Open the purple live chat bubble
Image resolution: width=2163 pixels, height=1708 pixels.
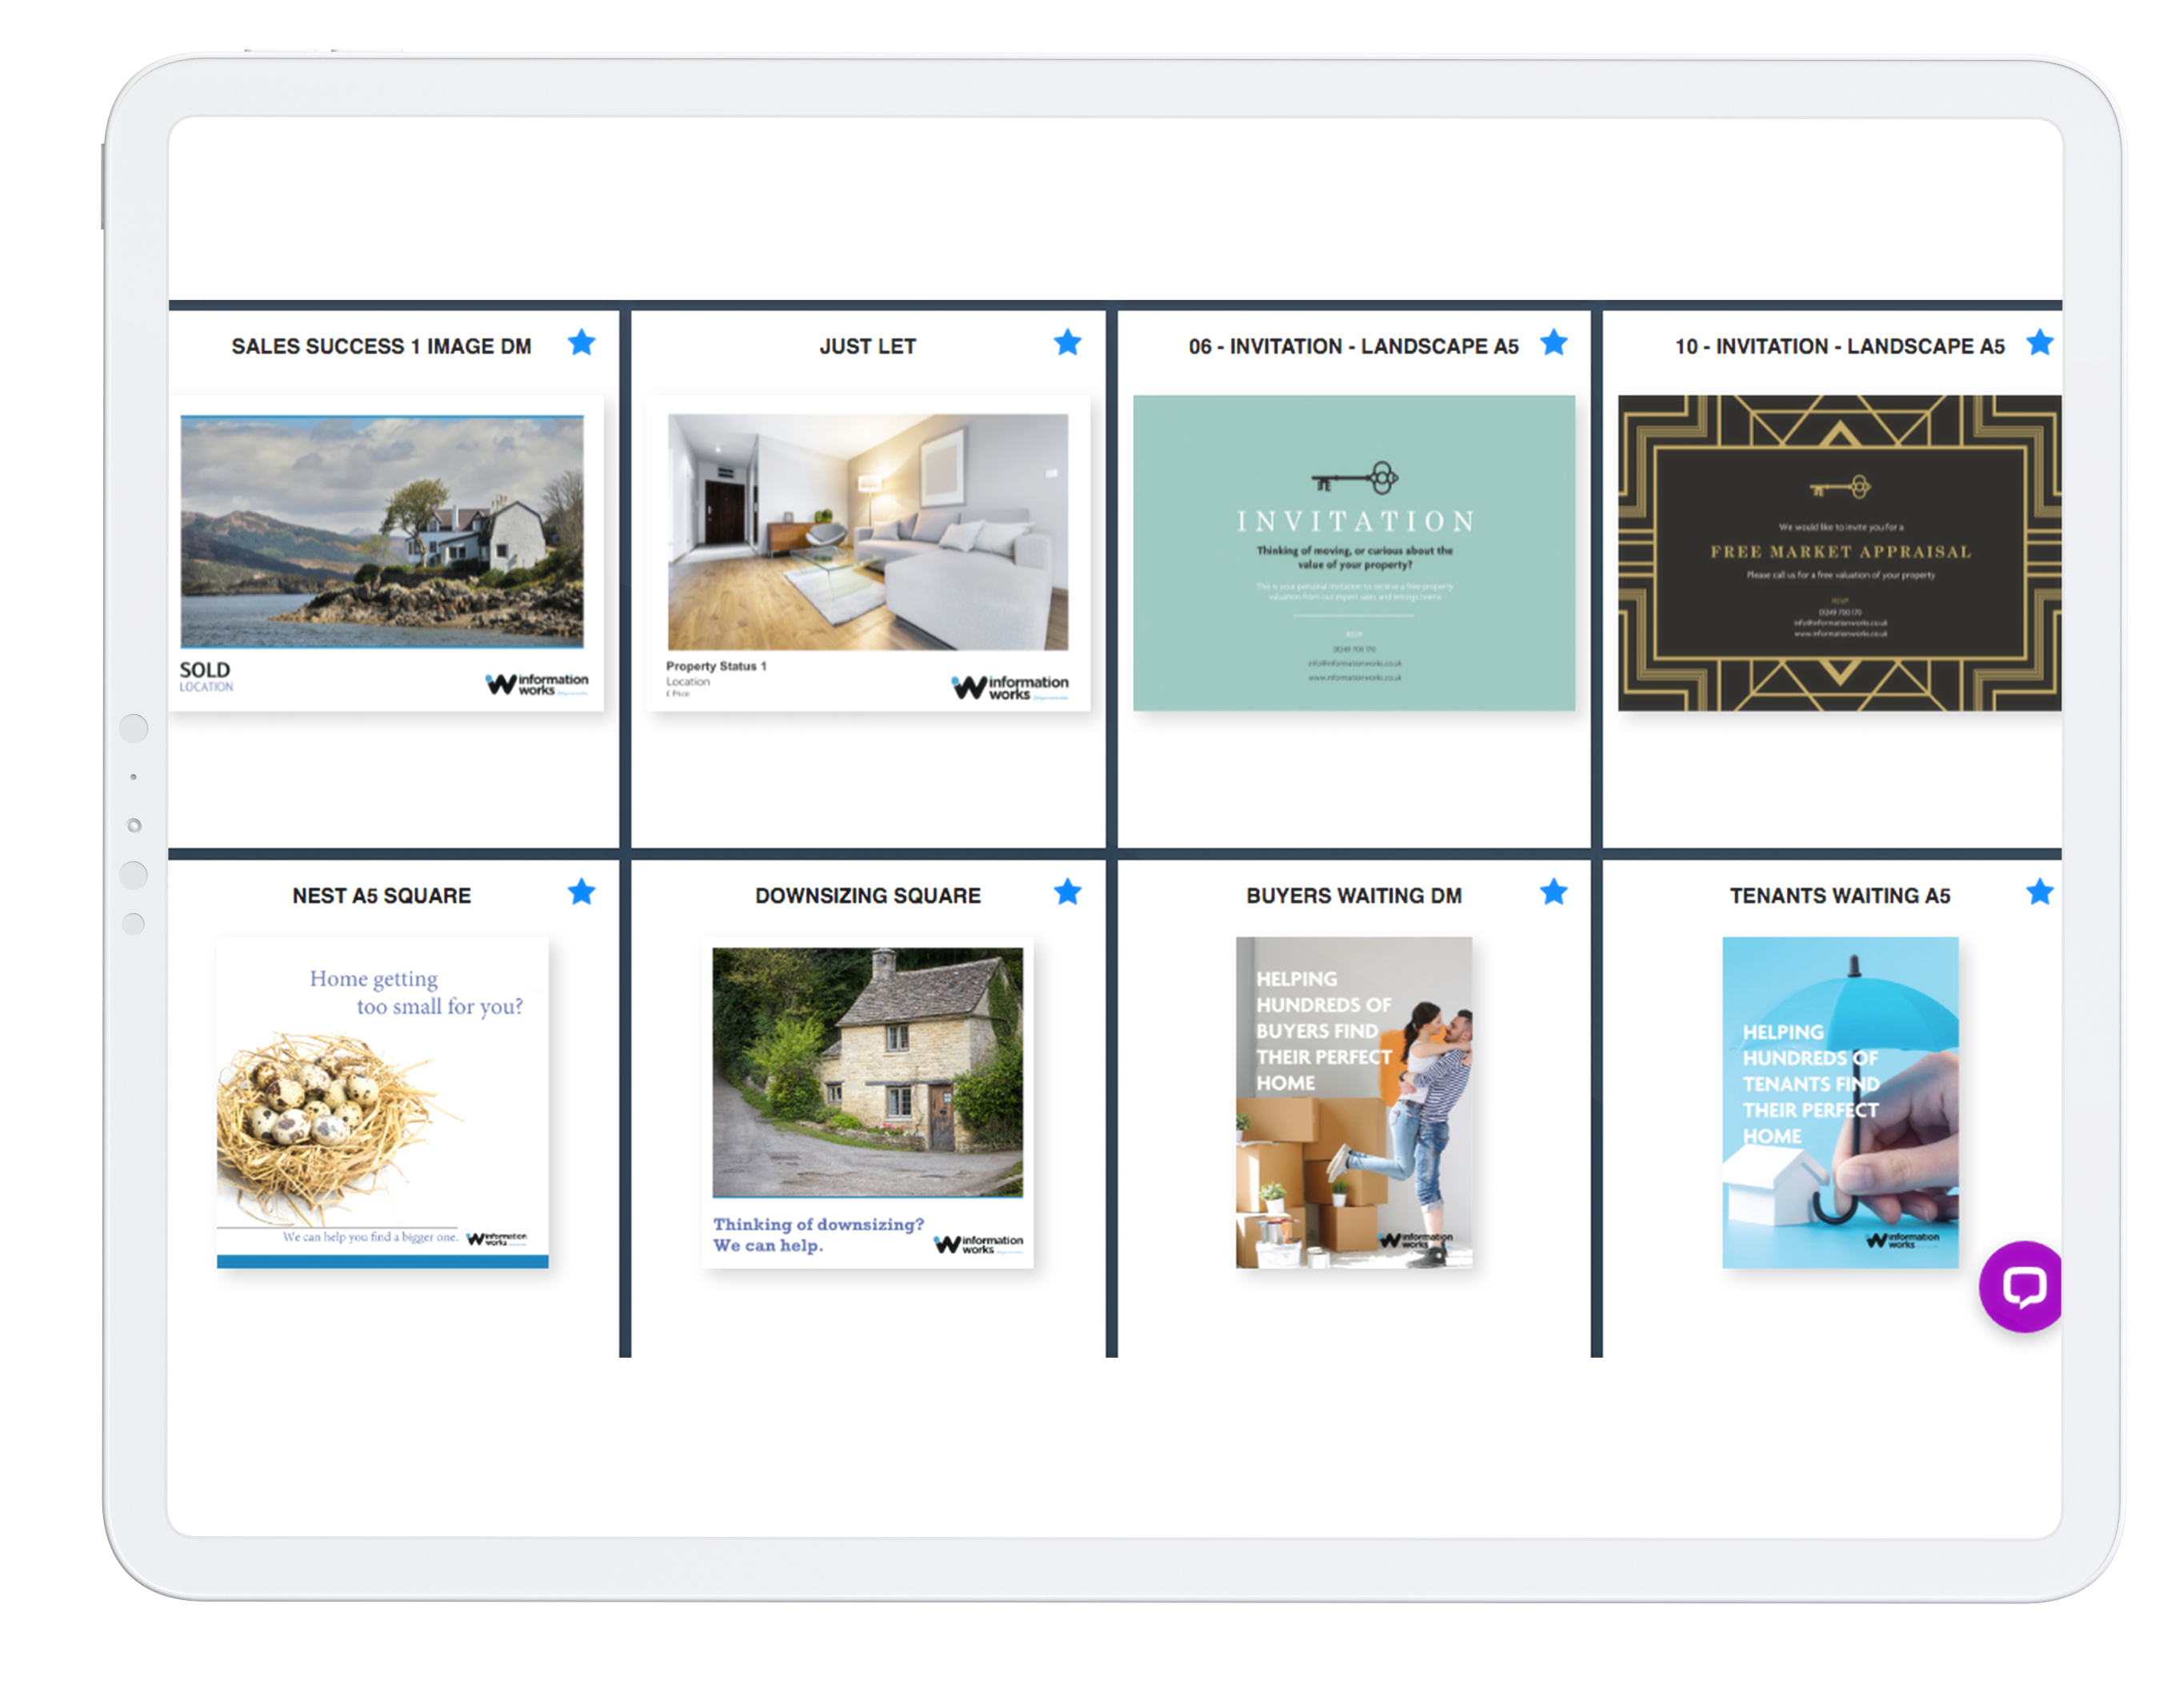2024,1286
